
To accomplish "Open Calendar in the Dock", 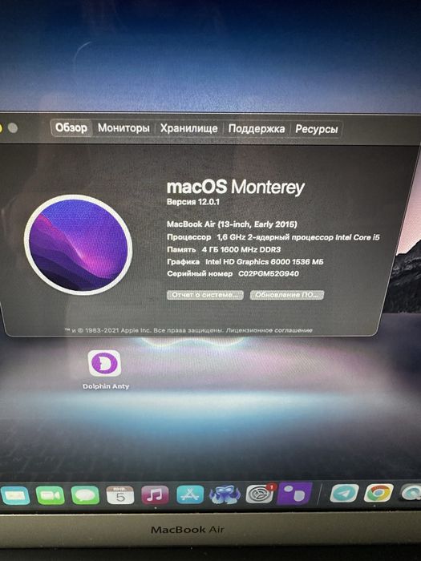I will tap(120, 495).
